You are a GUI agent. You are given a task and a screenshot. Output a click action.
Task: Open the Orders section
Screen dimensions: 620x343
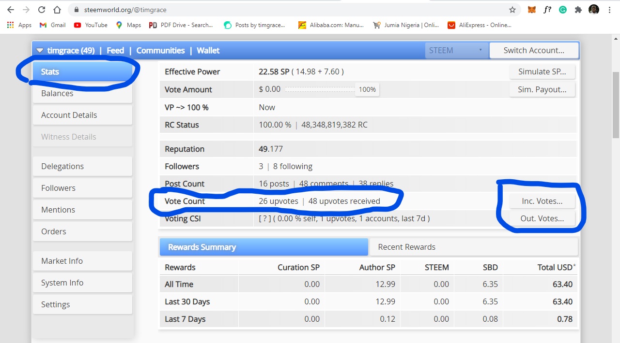82,231
